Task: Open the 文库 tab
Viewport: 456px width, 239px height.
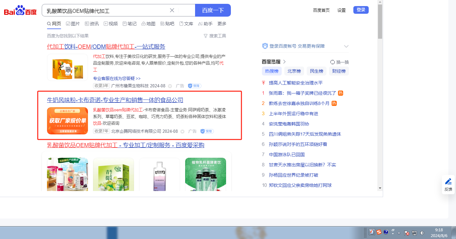Action: coord(186,24)
